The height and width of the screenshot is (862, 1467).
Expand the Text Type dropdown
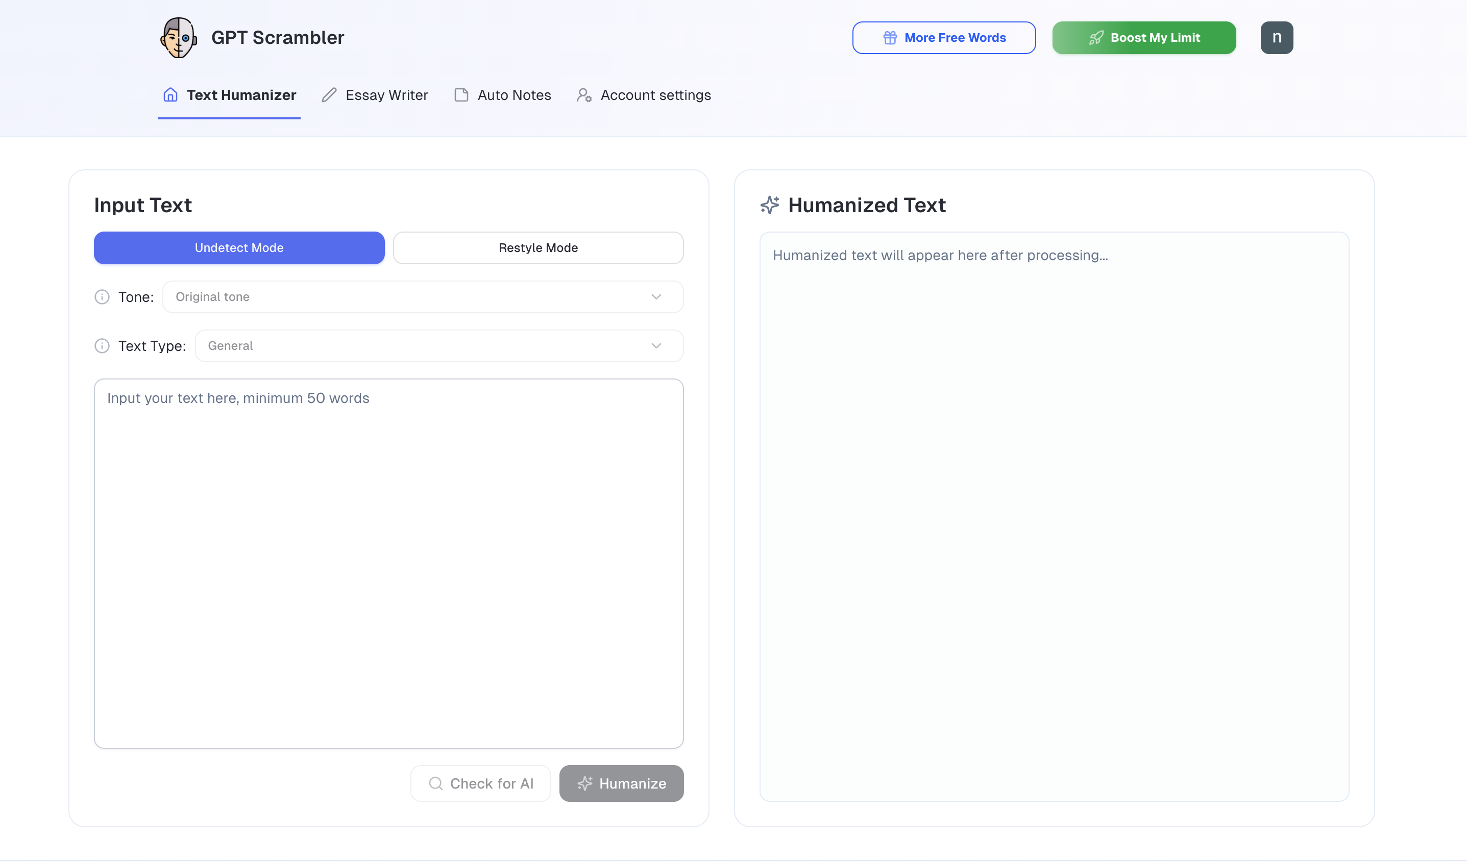pos(438,346)
